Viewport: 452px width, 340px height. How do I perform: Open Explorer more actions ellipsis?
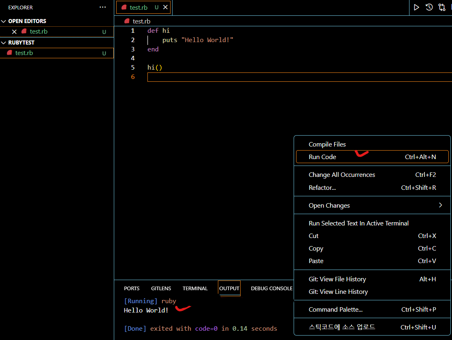click(102, 7)
